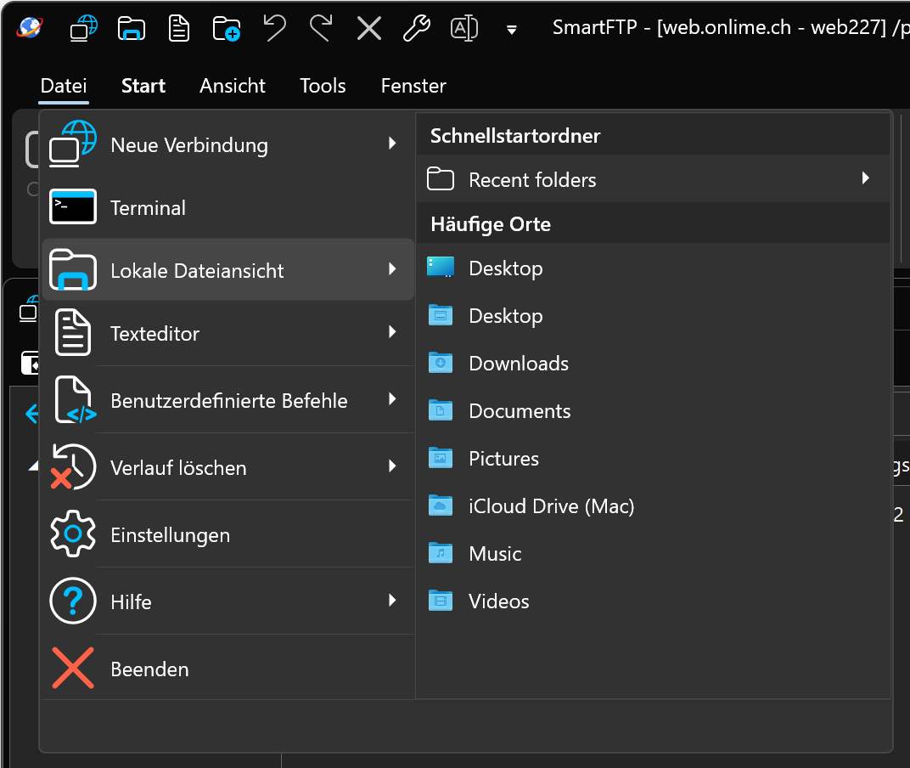
Task: Click the SmartFTP globe app logo
Action: (x=30, y=27)
